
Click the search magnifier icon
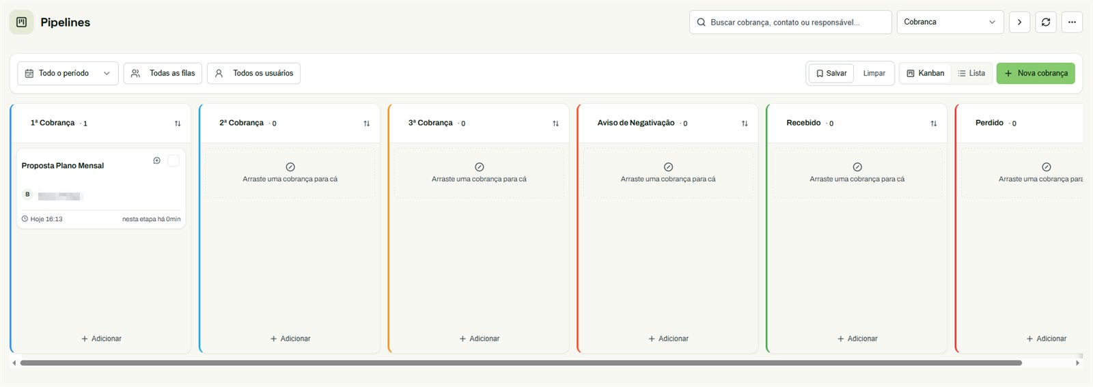[x=701, y=22]
